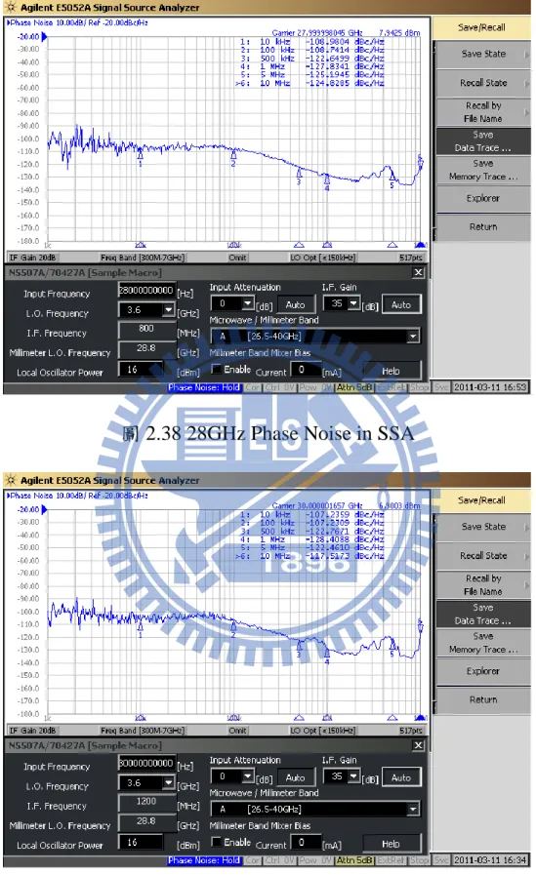The height and width of the screenshot is (875, 536).
Task: Select Save Memory Trace in bottom window
Action: tap(483, 643)
